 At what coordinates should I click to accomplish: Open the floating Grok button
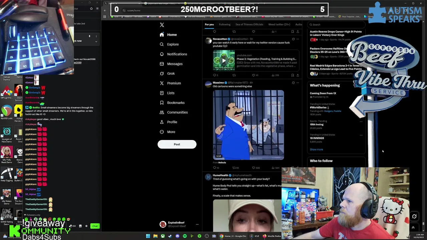[x=414, y=216]
